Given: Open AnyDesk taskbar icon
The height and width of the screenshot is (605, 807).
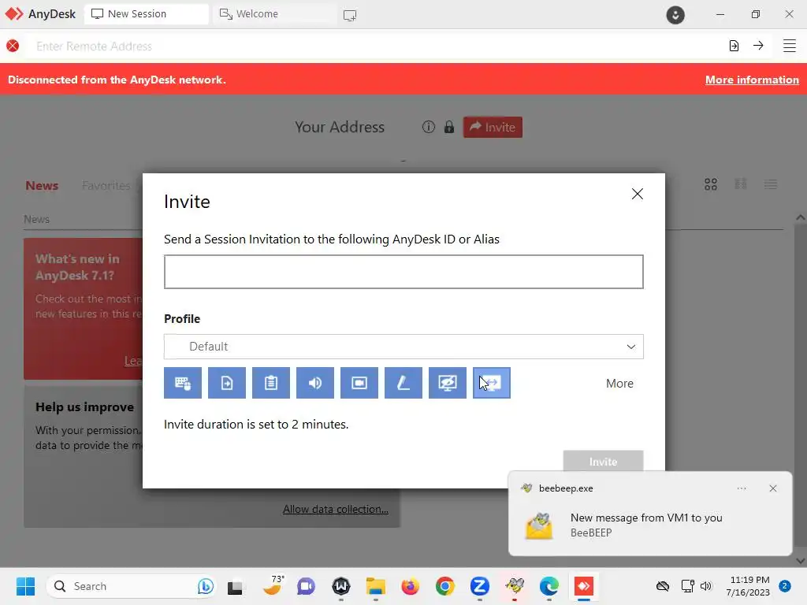Looking at the screenshot, I should pos(584,586).
